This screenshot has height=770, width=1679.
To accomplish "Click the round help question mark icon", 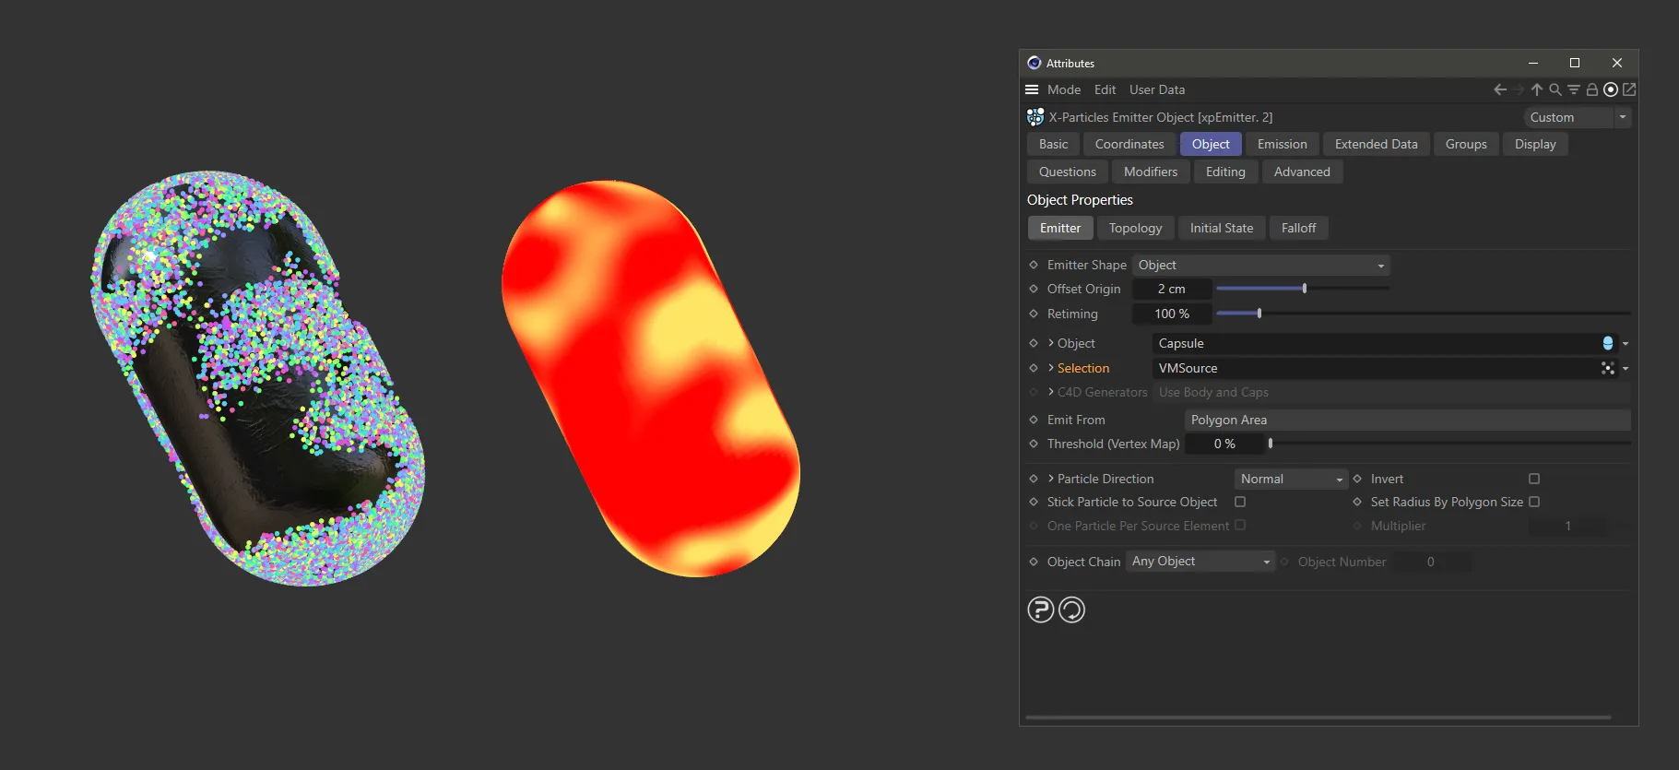I will pos(1040,610).
